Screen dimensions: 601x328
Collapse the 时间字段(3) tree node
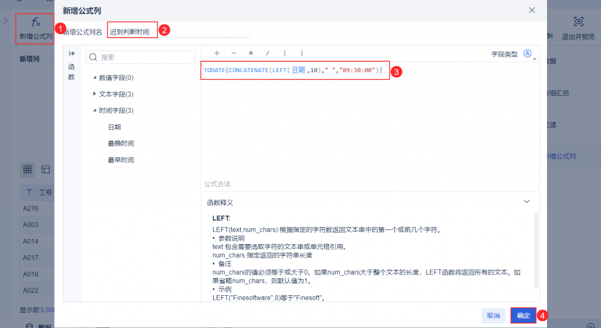click(94, 110)
